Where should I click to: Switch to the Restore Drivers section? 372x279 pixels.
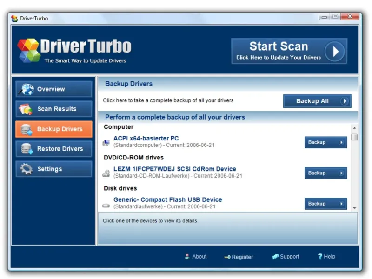coord(53,149)
